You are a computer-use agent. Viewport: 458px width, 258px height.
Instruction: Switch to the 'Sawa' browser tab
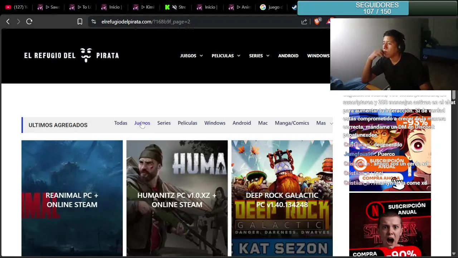48,7
